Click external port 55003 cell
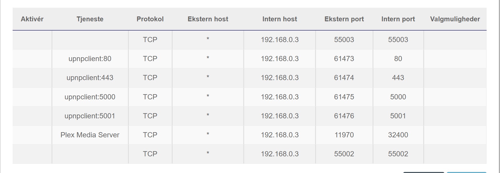 344,40
